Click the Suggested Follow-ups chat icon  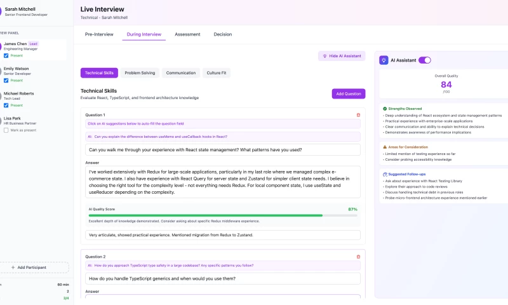point(385,174)
